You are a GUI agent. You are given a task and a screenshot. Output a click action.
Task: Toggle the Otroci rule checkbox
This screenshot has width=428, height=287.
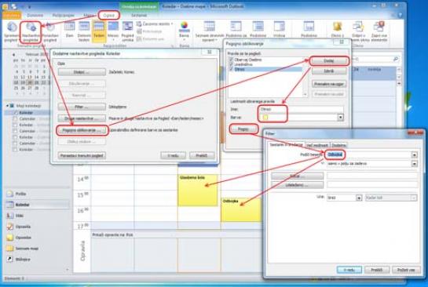(x=231, y=69)
